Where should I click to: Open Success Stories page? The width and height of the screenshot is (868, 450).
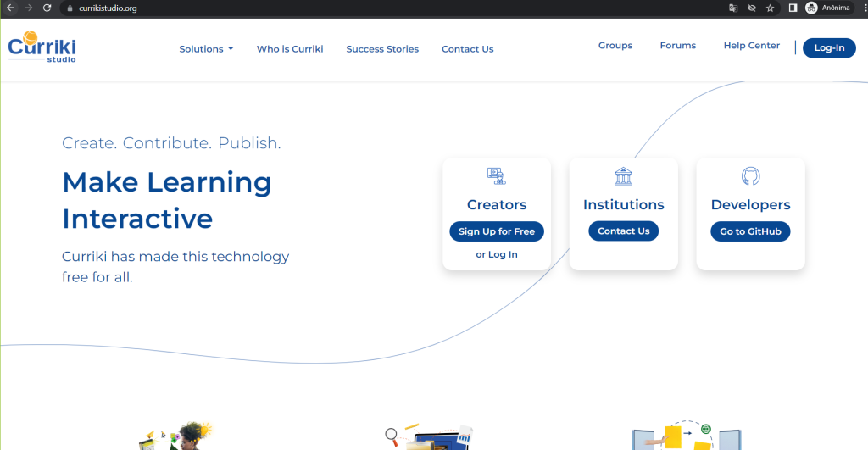(x=382, y=49)
